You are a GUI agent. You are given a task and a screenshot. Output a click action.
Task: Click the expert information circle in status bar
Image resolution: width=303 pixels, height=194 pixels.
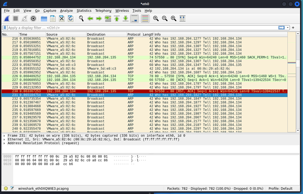pyautogui.click(x=5, y=189)
